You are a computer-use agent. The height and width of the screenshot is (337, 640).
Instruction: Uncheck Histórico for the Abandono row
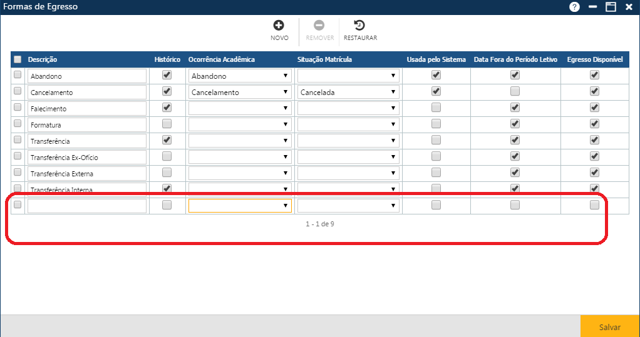click(x=167, y=75)
